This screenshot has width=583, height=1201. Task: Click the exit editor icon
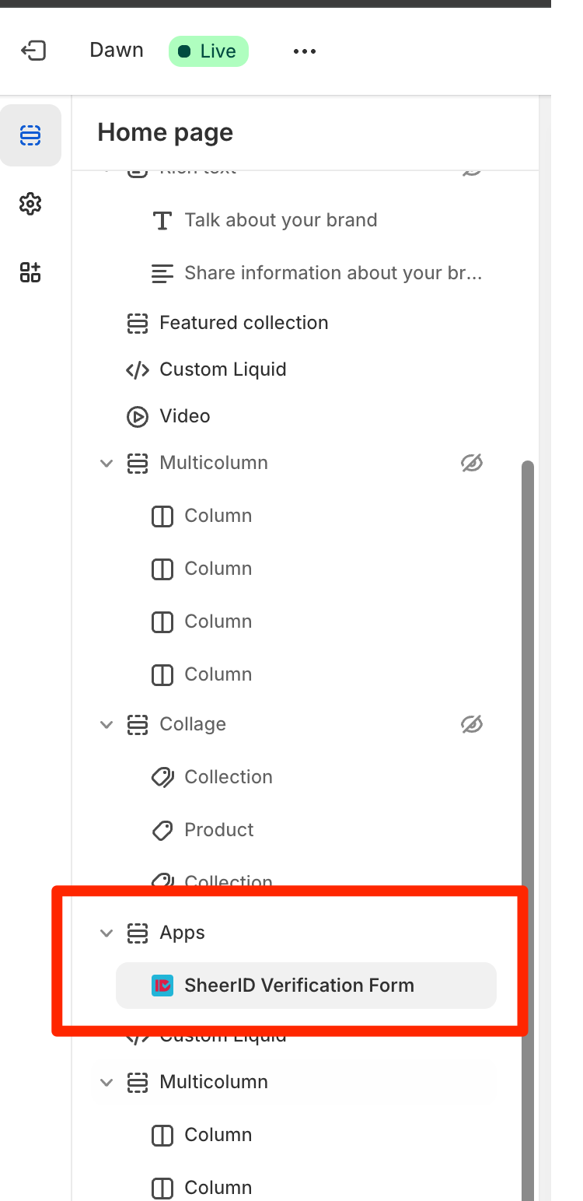(33, 51)
